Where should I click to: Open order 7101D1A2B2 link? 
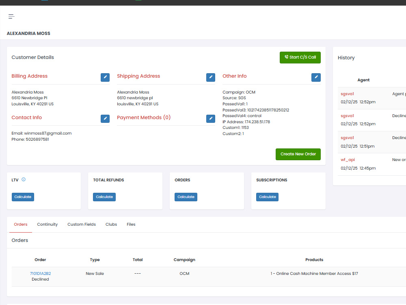[40, 273]
